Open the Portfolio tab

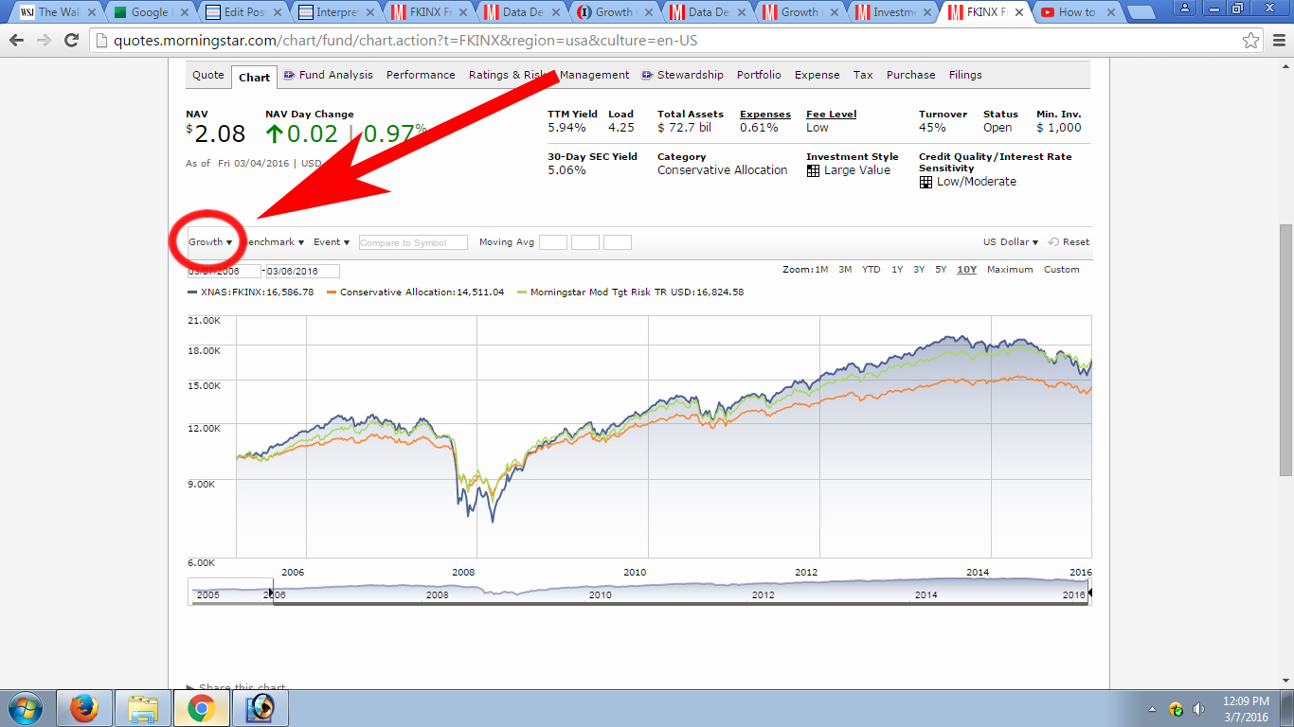pos(759,75)
